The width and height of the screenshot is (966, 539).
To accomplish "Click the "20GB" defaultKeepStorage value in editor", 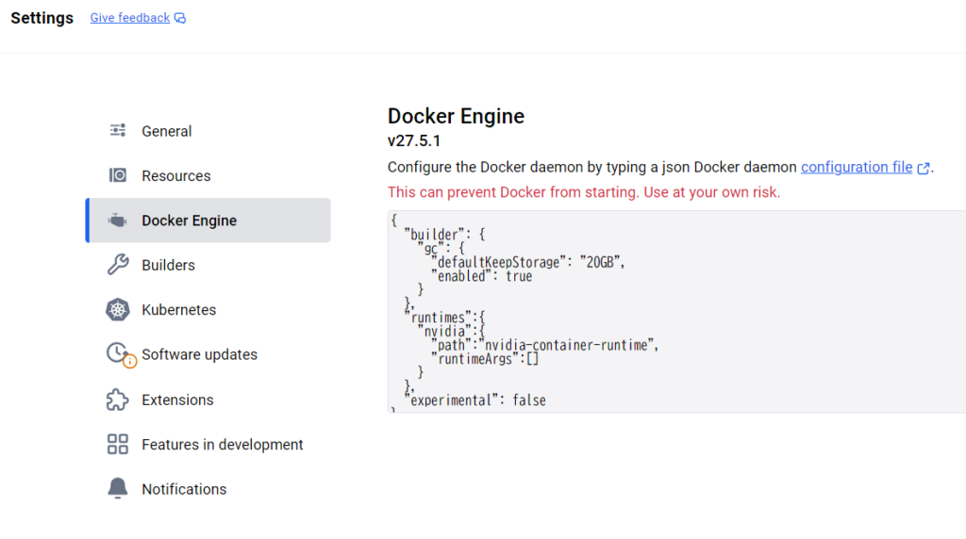I will pyautogui.click(x=602, y=262).
